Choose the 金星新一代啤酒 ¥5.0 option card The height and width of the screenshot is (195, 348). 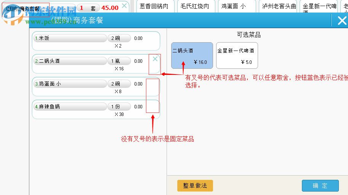coord(237,55)
